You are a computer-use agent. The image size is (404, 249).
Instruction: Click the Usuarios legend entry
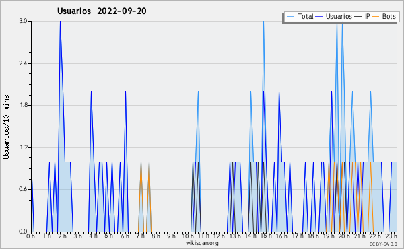pyautogui.click(x=334, y=16)
